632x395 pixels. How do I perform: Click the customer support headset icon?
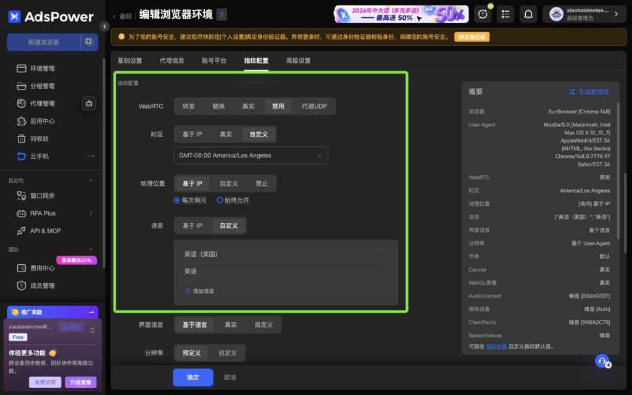coord(602,360)
